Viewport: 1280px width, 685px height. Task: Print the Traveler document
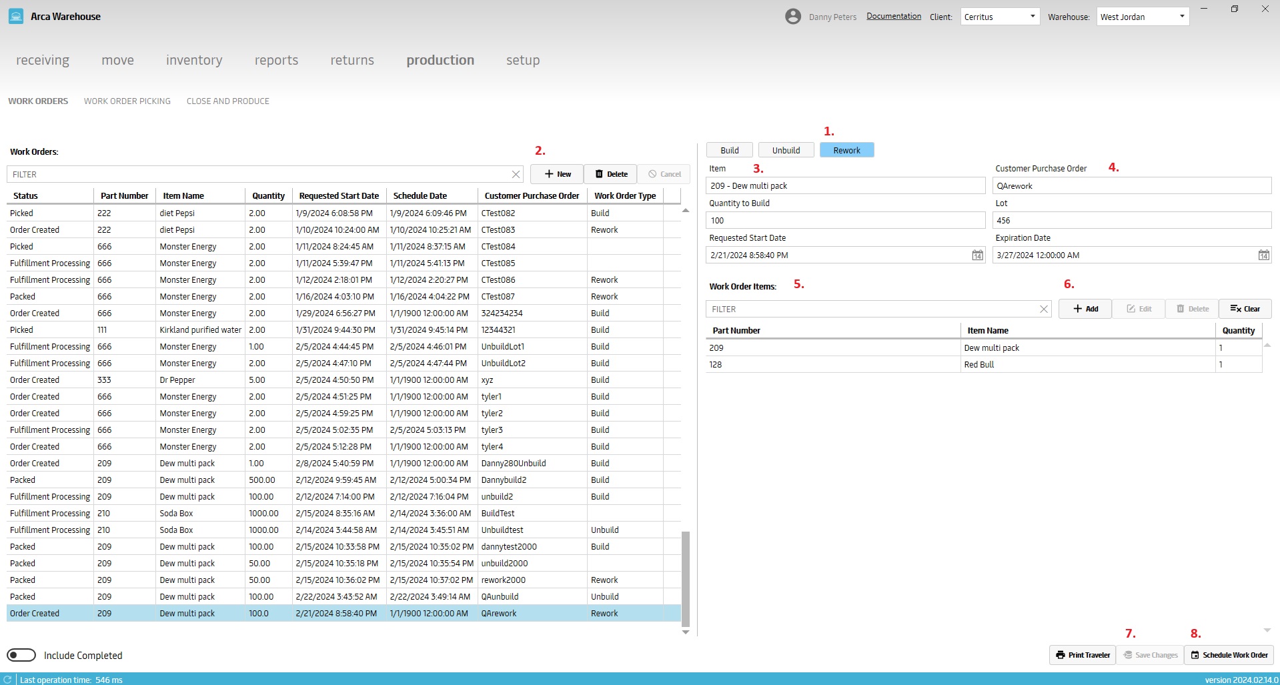click(x=1083, y=655)
